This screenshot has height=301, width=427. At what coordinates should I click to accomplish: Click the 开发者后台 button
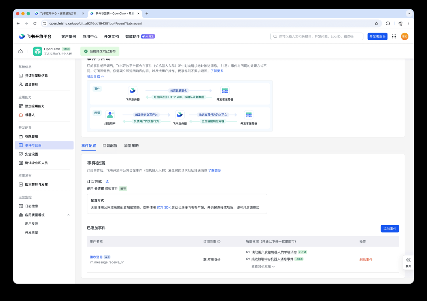(378, 36)
